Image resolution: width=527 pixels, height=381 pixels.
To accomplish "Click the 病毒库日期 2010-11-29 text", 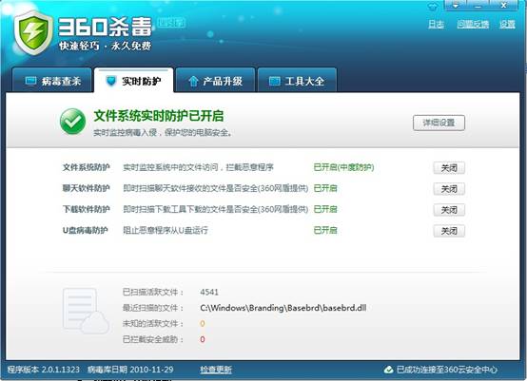I will click(130, 370).
